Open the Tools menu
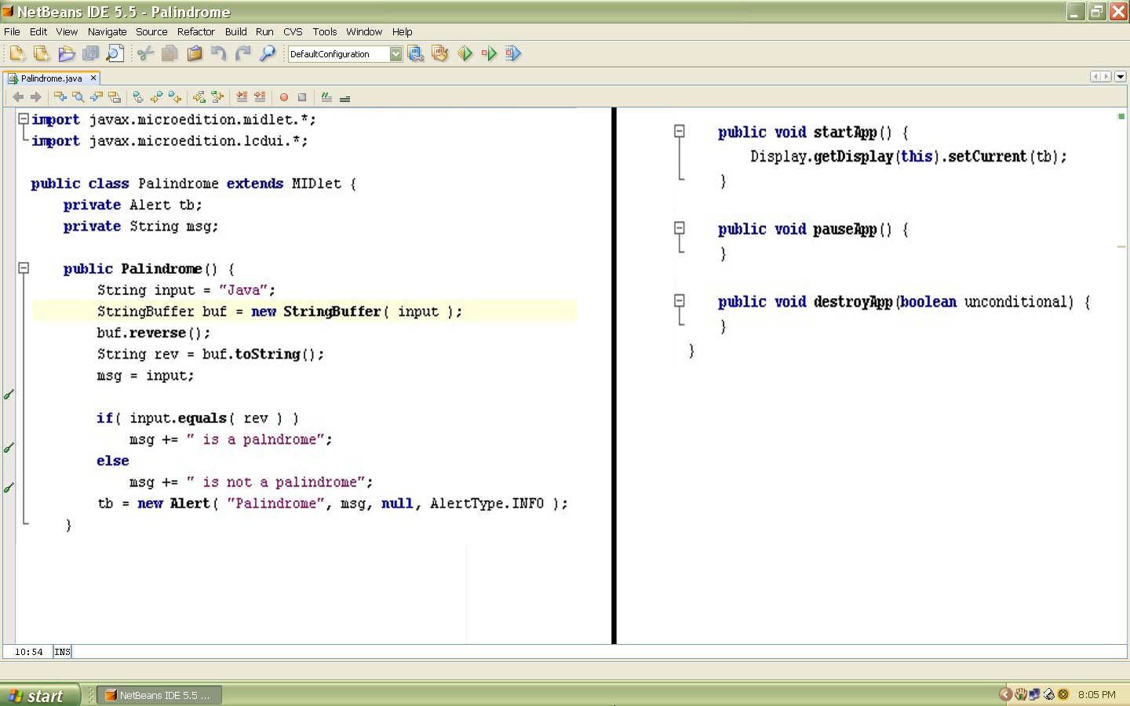The image size is (1130, 706). 324,31
